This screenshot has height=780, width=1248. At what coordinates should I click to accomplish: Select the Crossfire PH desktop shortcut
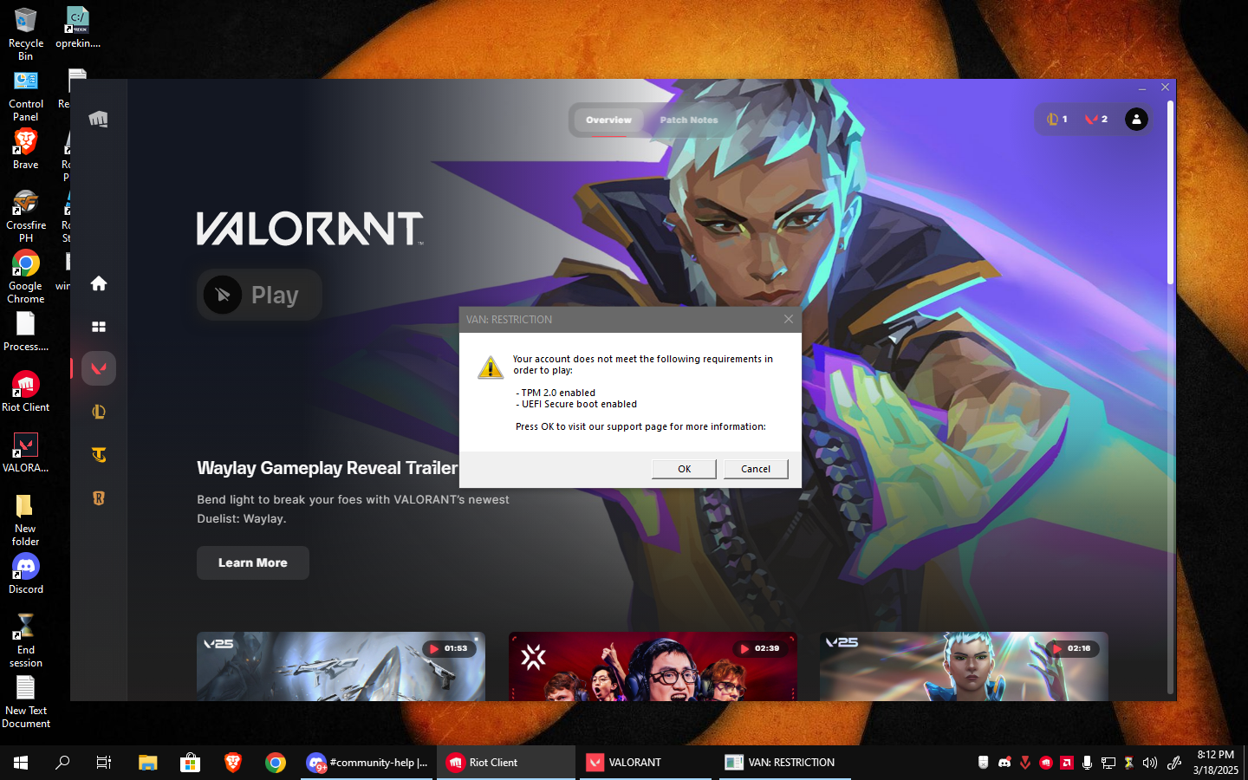point(26,216)
